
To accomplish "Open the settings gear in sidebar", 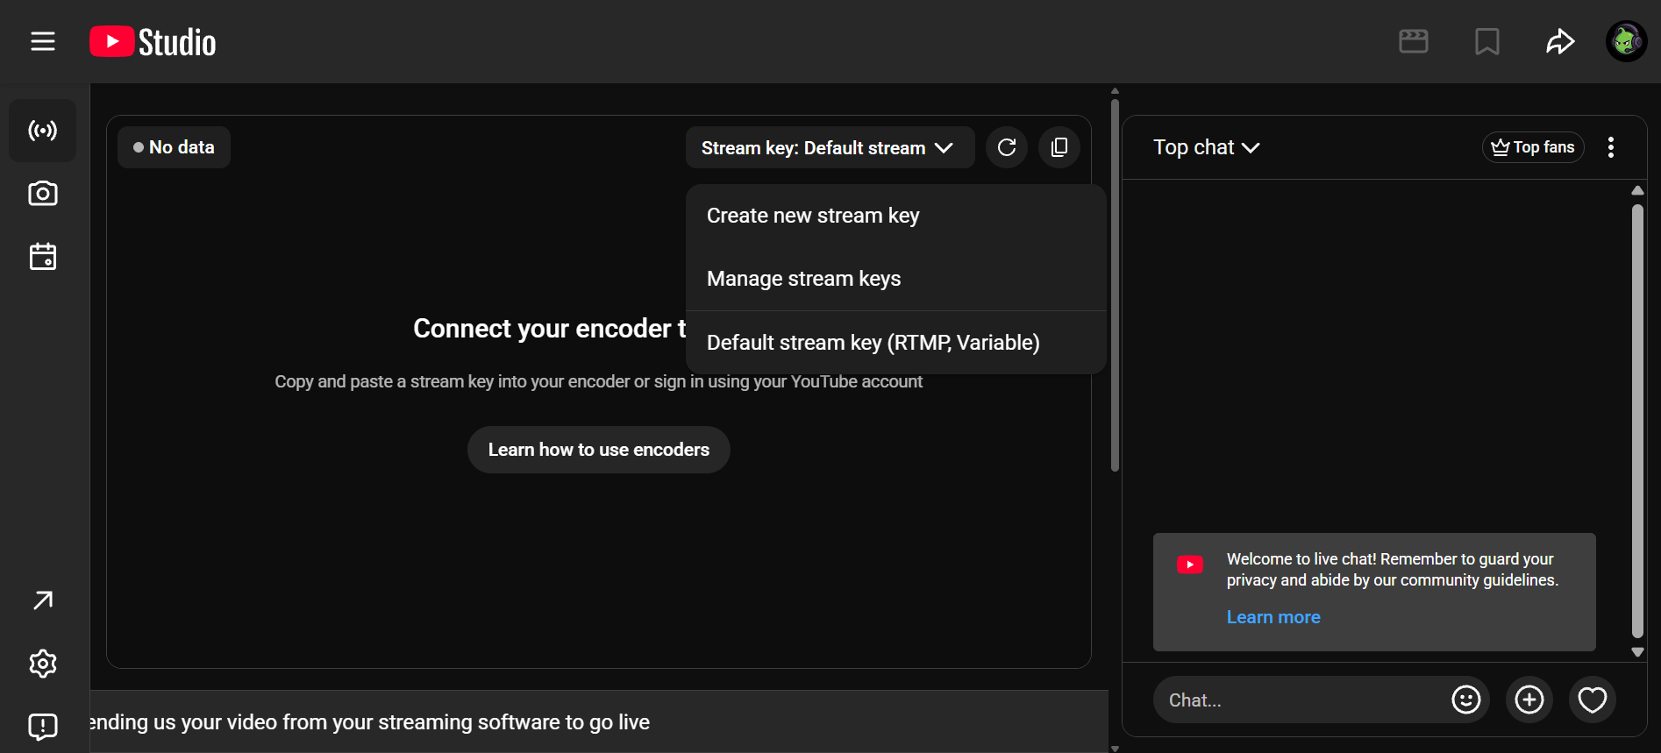I will [x=43, y=664].
